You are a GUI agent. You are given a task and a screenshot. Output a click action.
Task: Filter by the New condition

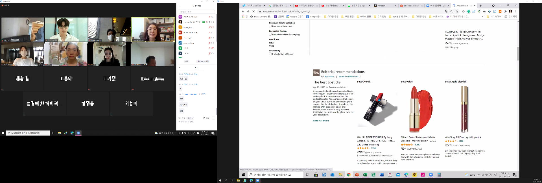[271, 43]
